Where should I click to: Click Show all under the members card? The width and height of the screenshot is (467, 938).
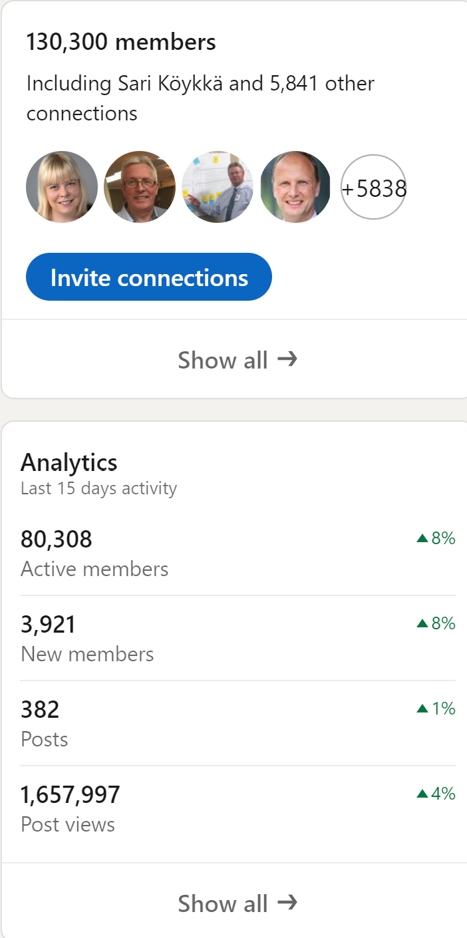(223, 360)
